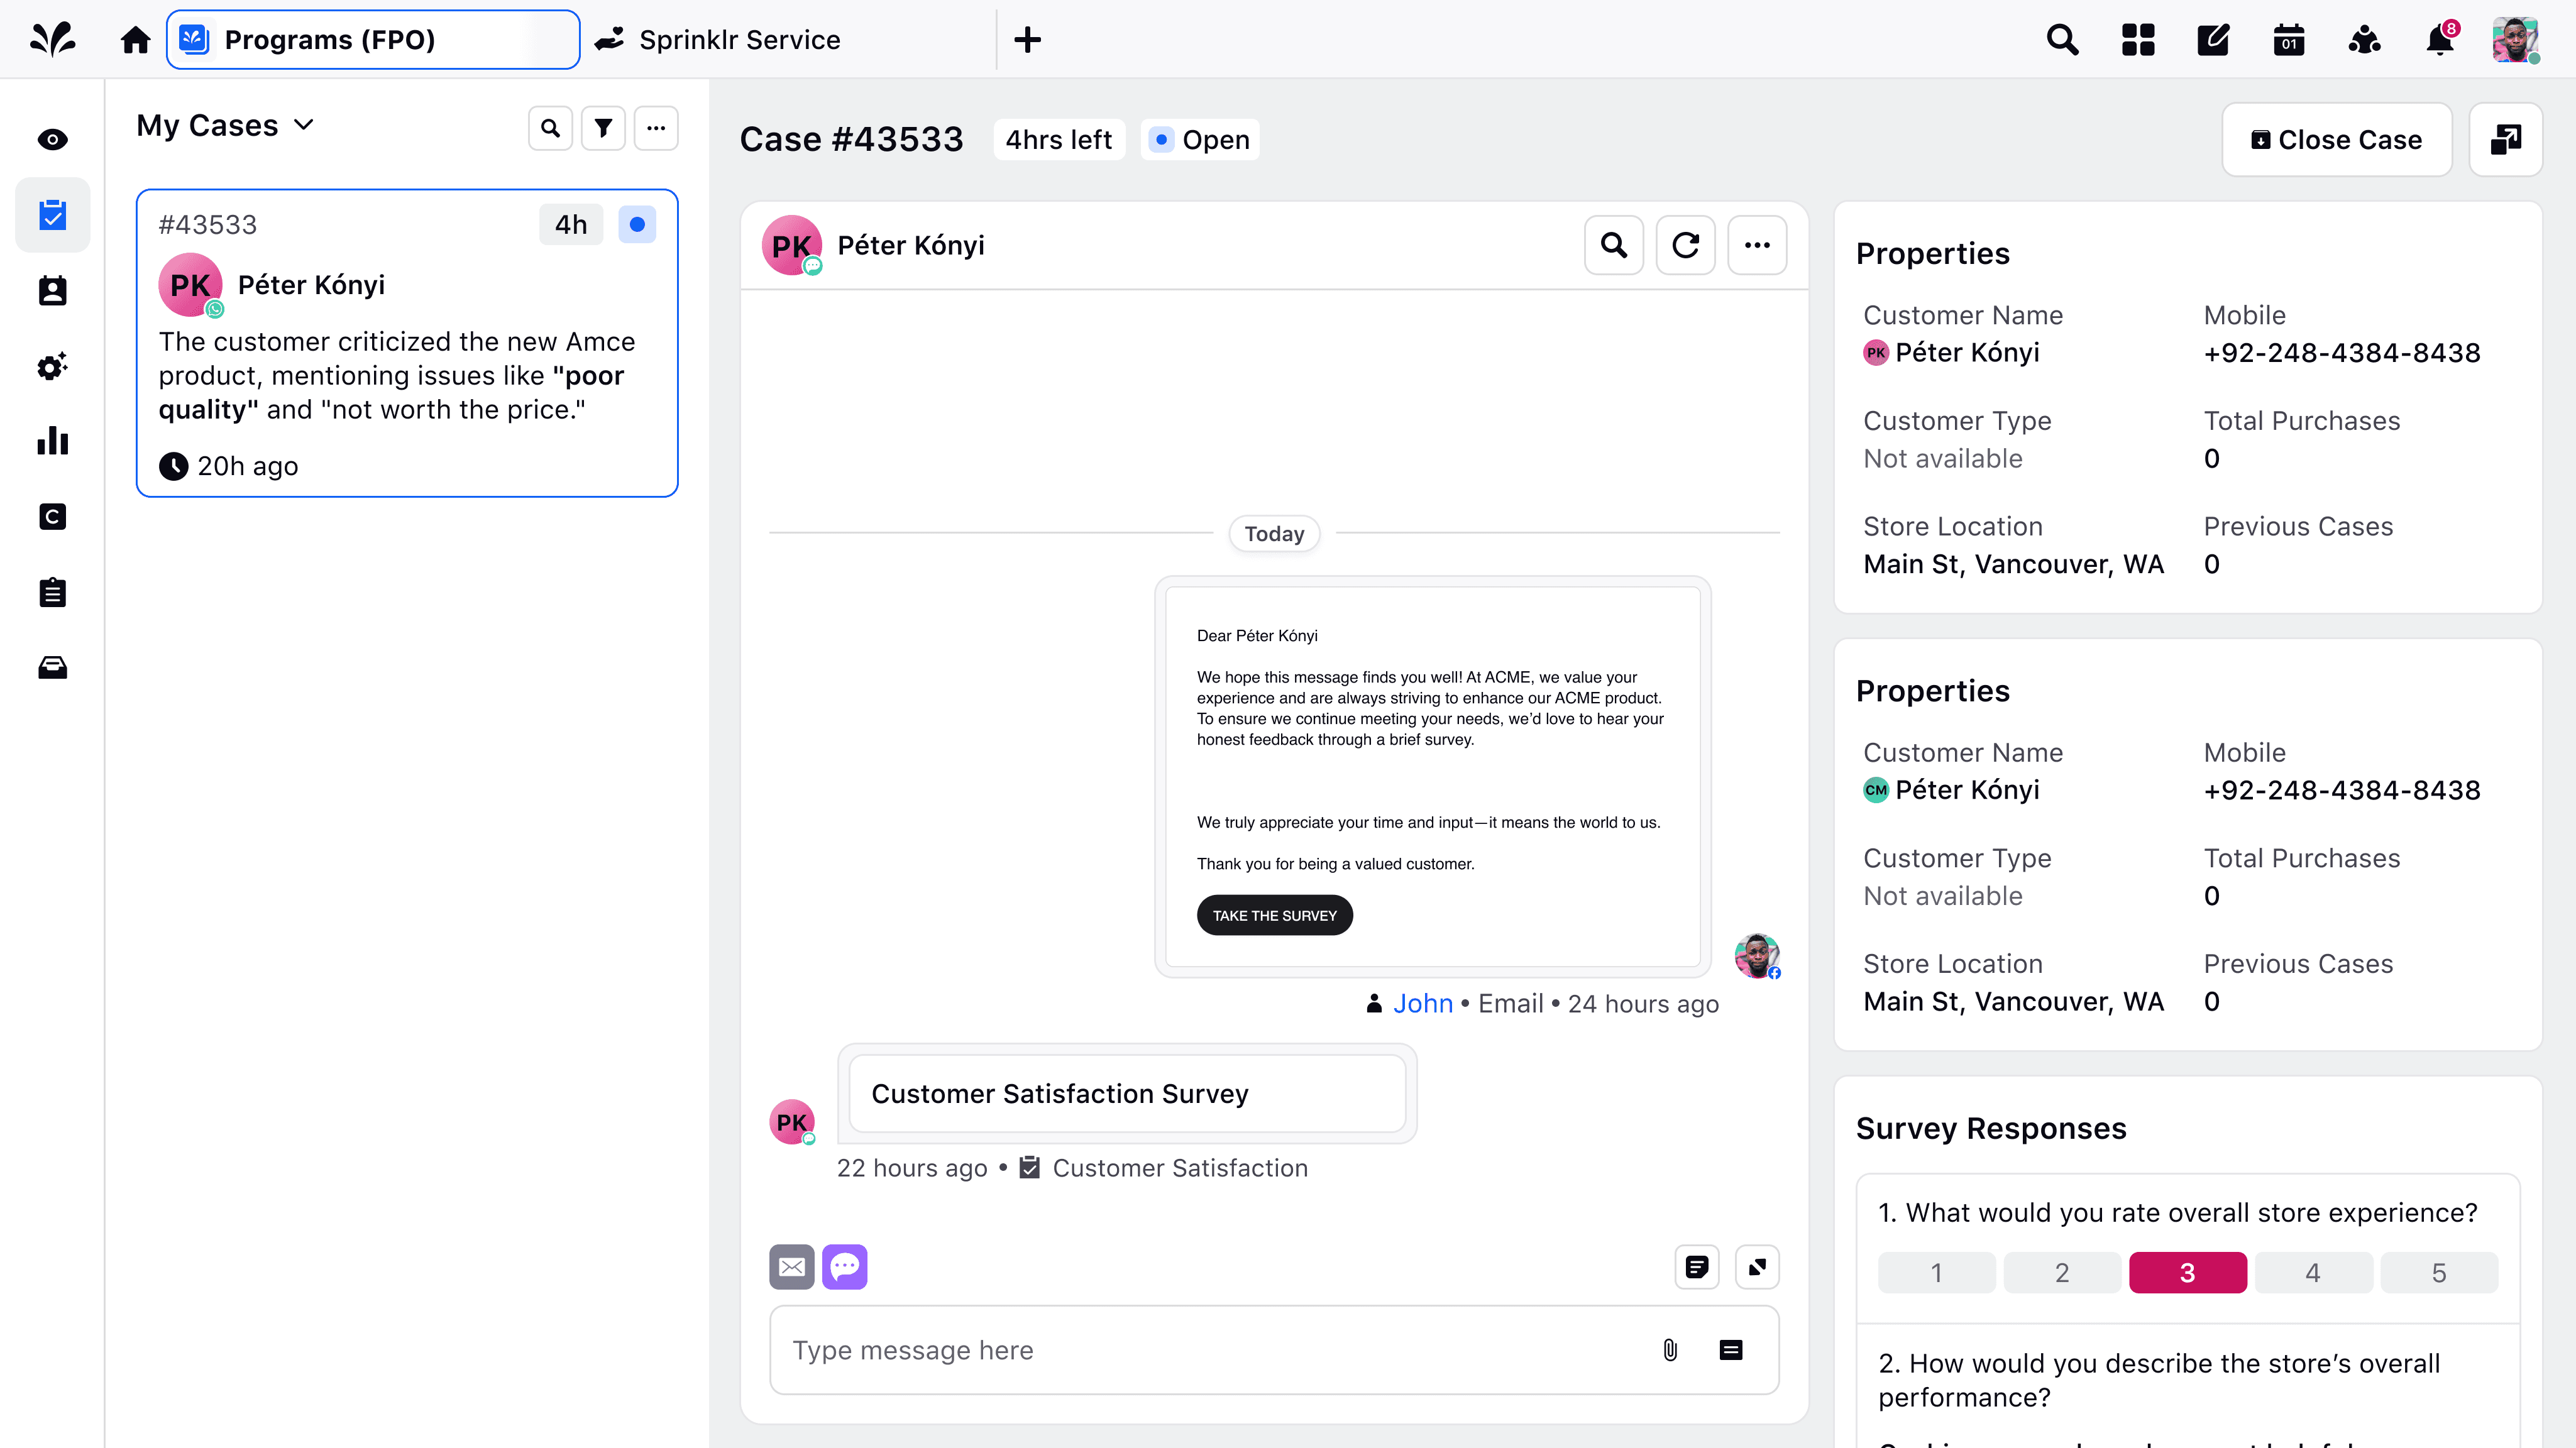Select rating 5 for store experience
Viewport: 2576px width, 1448px height.
coord(2438,1273)
